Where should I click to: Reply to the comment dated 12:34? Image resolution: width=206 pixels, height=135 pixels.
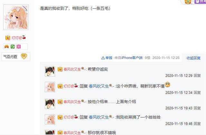(197, 92)
